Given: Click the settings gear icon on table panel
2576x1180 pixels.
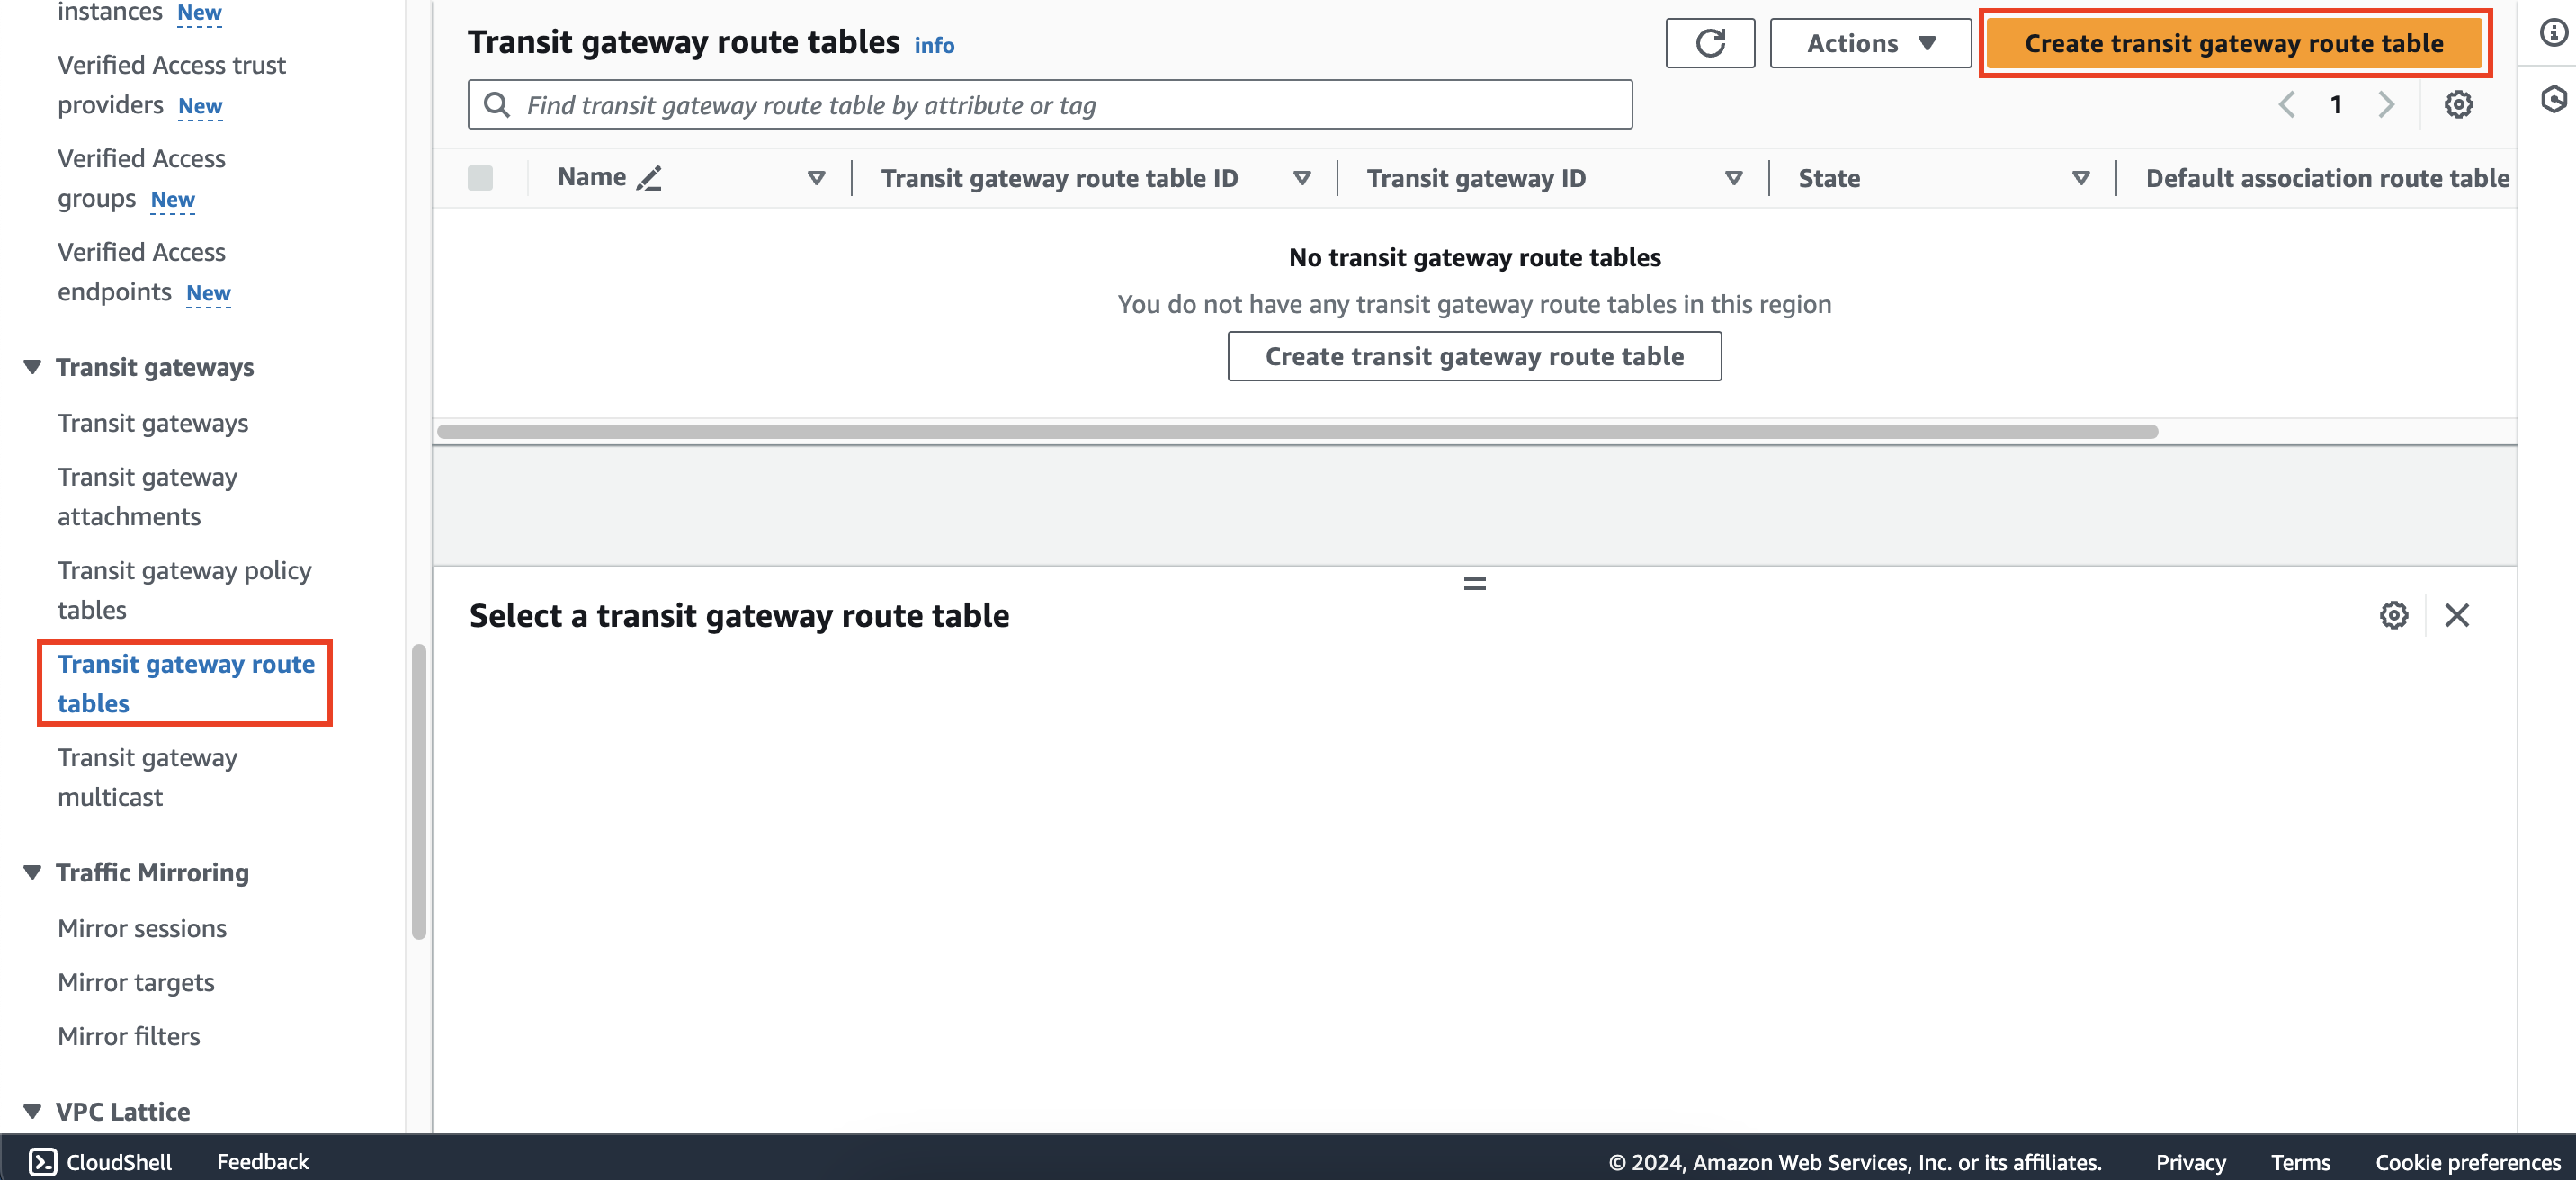Looking at the screenshot, I should pyautogui.click(x=2459, y=105).
